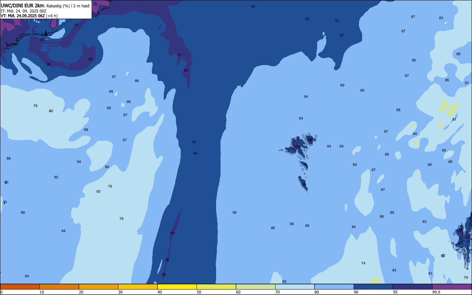Screen dimensions: 472x295
Task: Pick the 80–90 light blue legend swatch
Action: (334, 287)
